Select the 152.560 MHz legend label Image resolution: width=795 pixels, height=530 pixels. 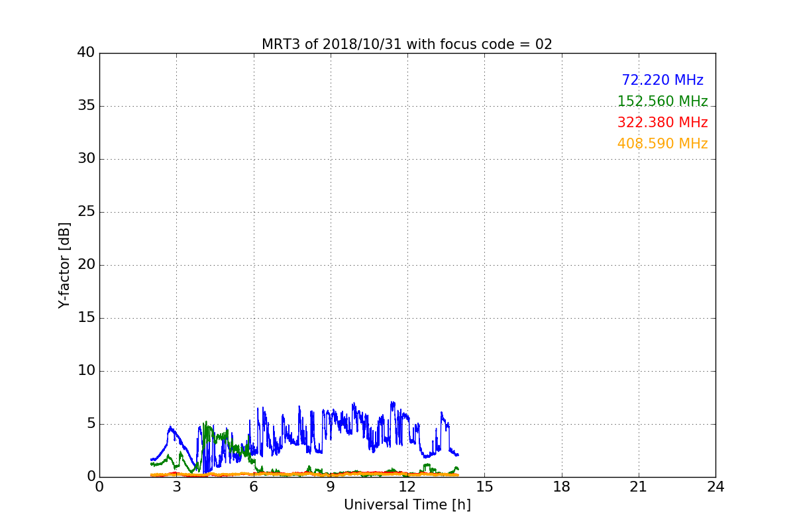[x=662, y=101]
